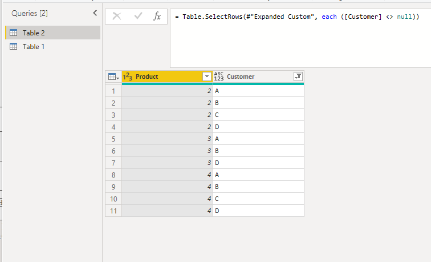Select row number 5

113,139
